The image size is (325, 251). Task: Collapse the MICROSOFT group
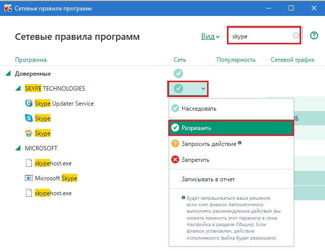[x=18, y=148]
